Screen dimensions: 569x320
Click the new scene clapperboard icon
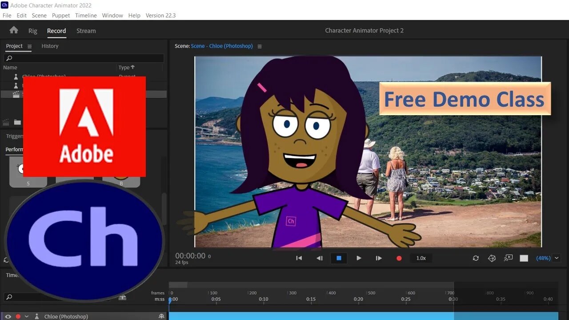click(x=6, y=122)
